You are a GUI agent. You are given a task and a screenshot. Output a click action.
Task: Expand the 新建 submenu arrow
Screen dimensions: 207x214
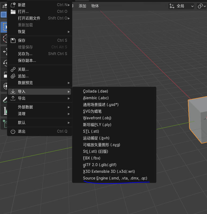tap(69, 5)
